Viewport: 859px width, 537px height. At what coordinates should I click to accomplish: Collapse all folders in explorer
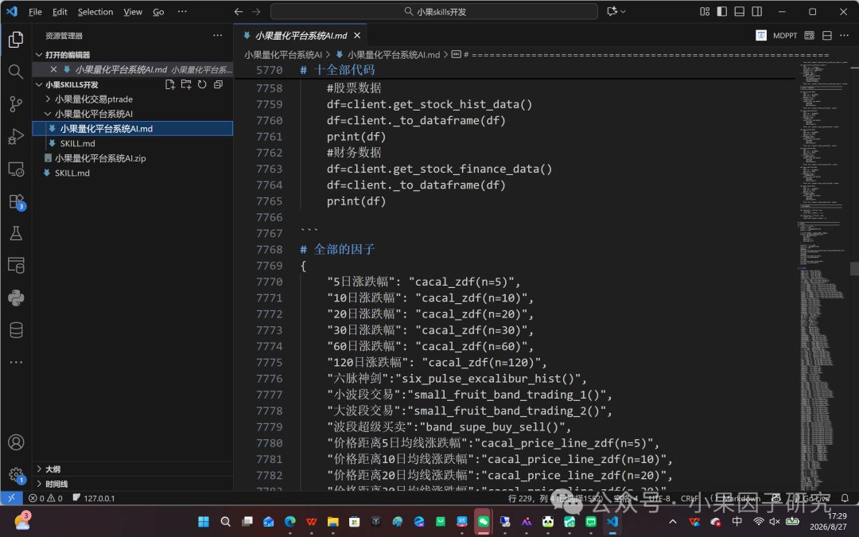218,84
